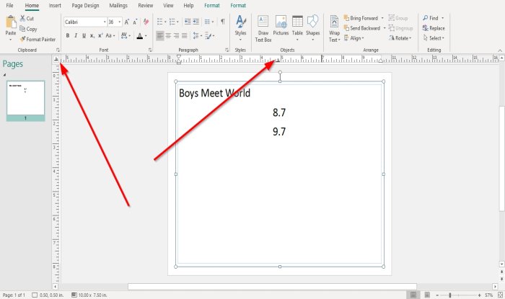The width and height of the screenshot is (505, 299).
Task: Open the Select menu in Editing
Action: pos(434,38)
